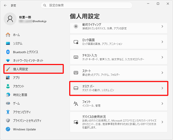Open スタート via its right chevron
The height and width of the screenshot is (140, 173).
[162, 73]
